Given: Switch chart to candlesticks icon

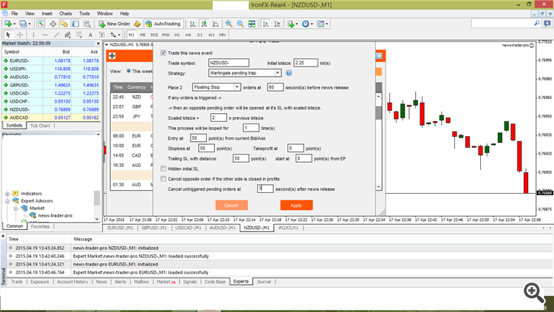Looking at the screenshot, I should click(204, 24).
